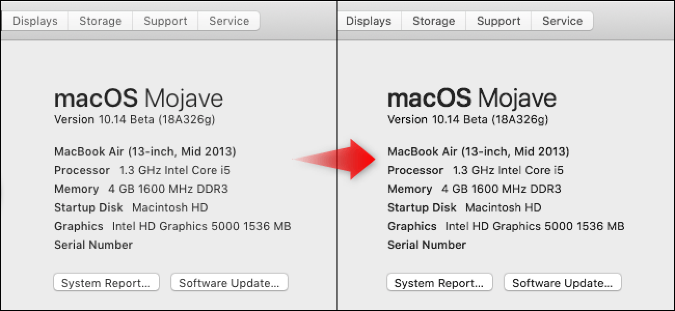
Task: Click macOS Mojave title in right panel
Action: pos(472,98)
